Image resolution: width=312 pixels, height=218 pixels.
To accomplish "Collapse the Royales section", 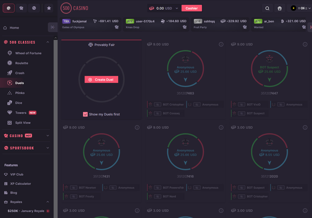I will [48, 202].
